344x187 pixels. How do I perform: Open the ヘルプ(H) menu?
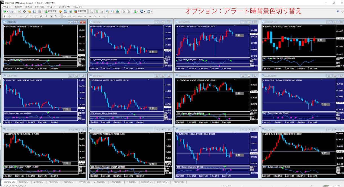[78, 6]
